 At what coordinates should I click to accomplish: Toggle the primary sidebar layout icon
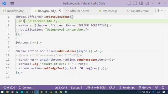pos(129,3)
